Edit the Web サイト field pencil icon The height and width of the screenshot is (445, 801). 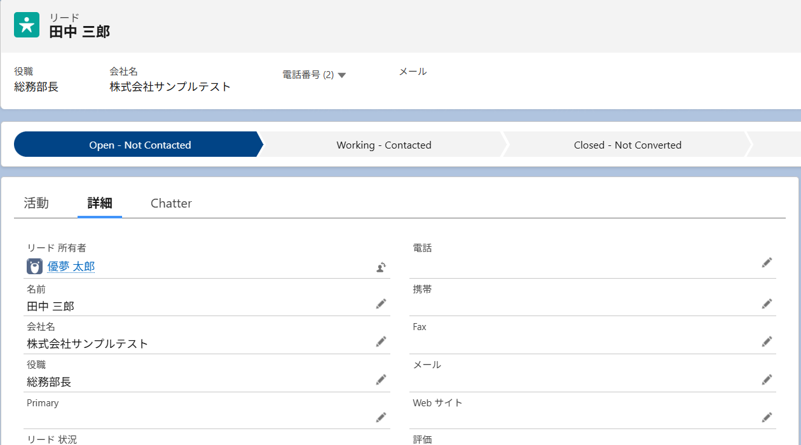click(767, 417)
